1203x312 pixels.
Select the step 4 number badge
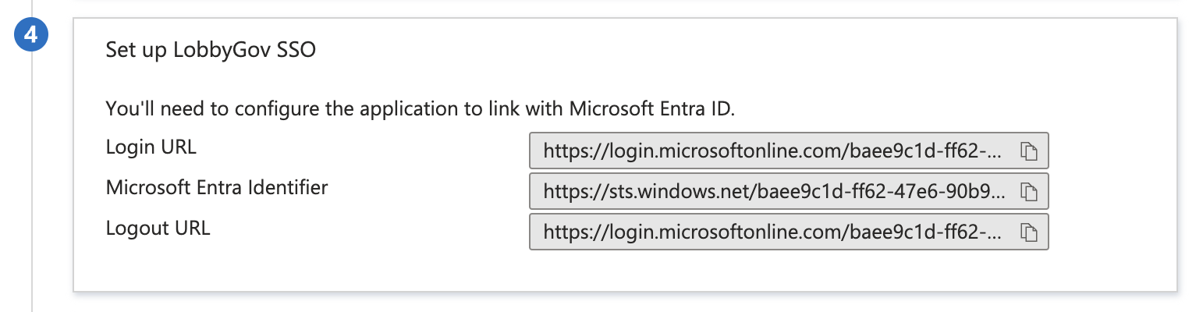(x=32, y=37)
